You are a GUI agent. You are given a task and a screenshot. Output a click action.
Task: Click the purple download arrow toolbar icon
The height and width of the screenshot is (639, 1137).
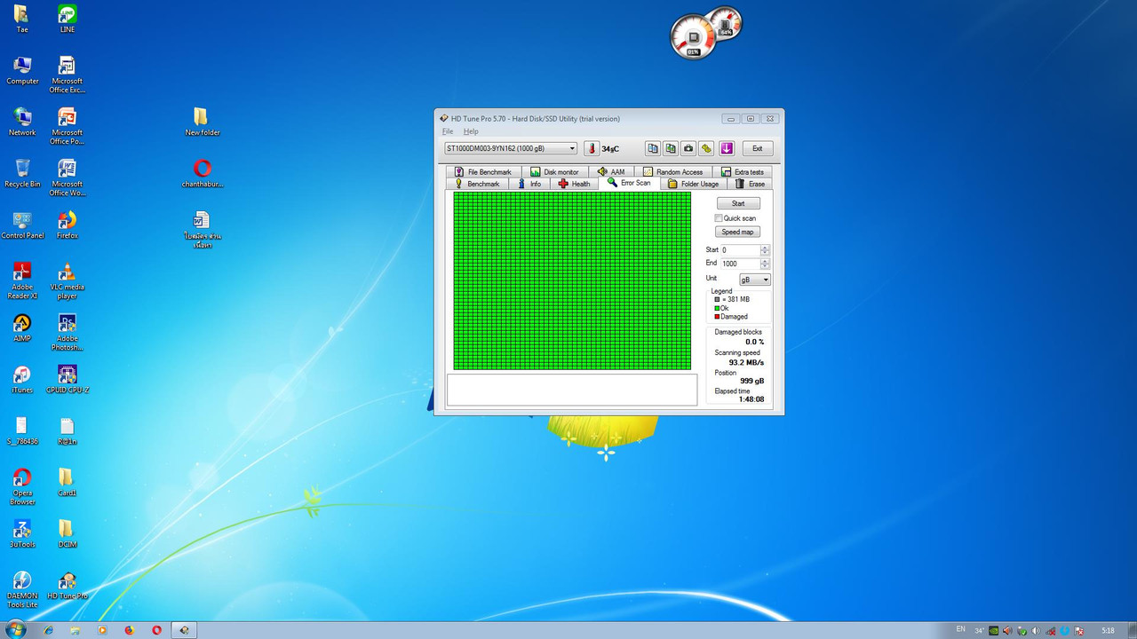point(727,148)
